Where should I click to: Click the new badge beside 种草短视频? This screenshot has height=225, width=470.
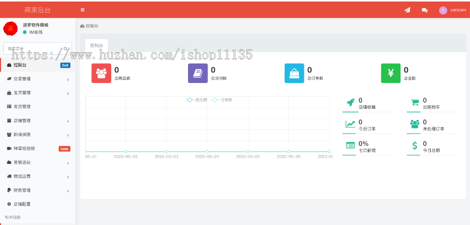pos(64,149)
